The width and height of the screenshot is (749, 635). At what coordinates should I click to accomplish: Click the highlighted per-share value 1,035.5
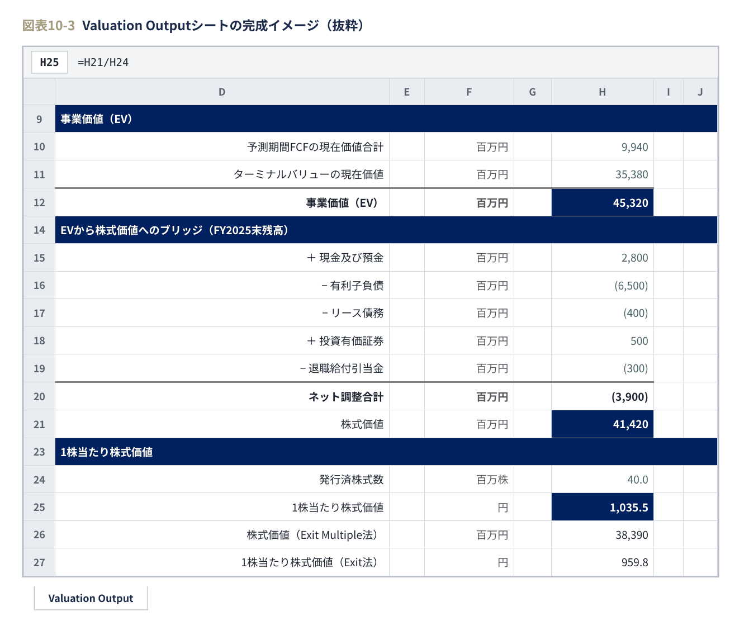click(x=602, y=507)
